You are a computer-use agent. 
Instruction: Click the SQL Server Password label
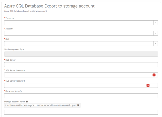pyautogui.click(x=15, y=81)
